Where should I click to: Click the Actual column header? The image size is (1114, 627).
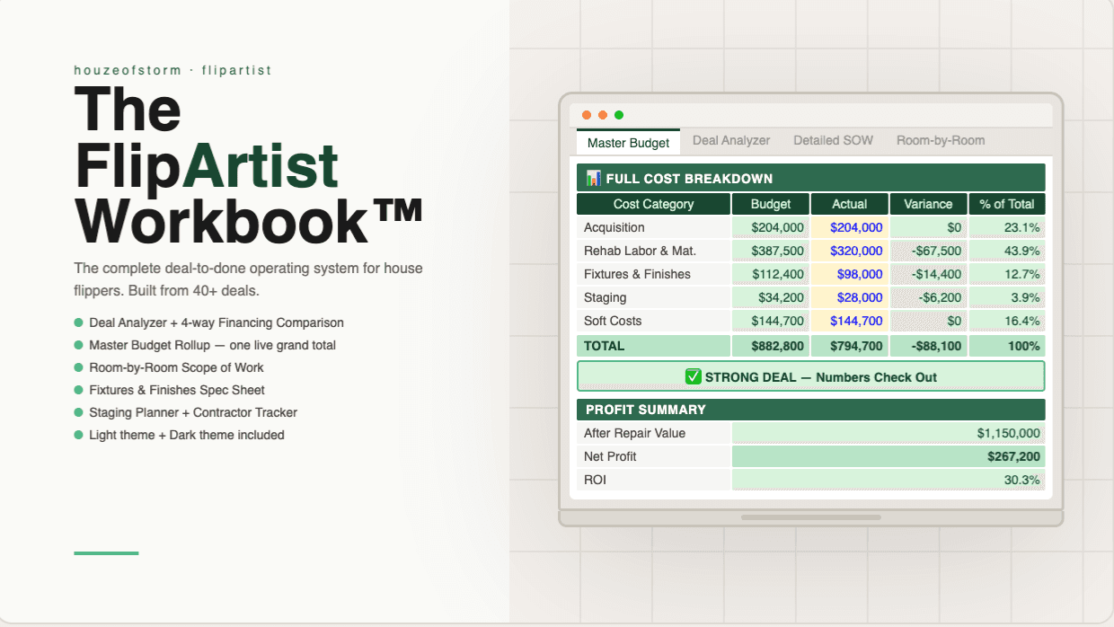coord(850,204)
